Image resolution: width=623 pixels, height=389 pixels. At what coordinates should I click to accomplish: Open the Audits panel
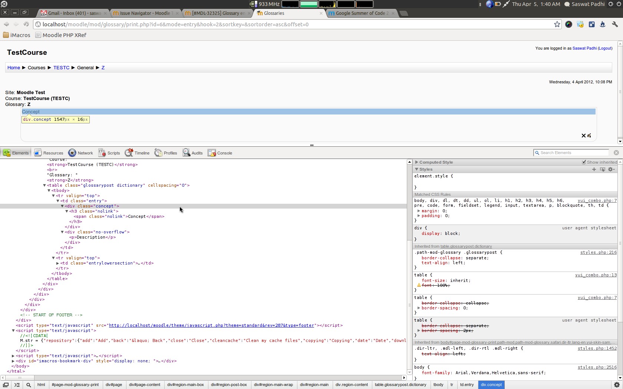(x=193, y=153)
